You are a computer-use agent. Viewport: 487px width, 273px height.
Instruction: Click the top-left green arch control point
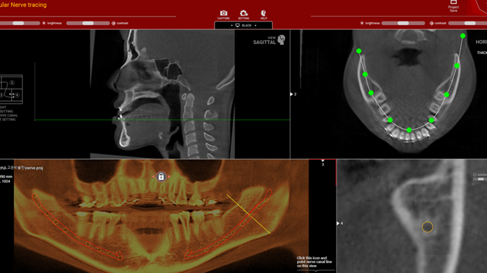point(359,52)
